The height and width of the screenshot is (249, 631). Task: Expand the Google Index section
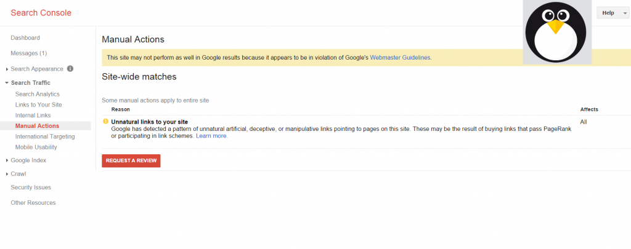pyautogui.click(x=7, y=160)
